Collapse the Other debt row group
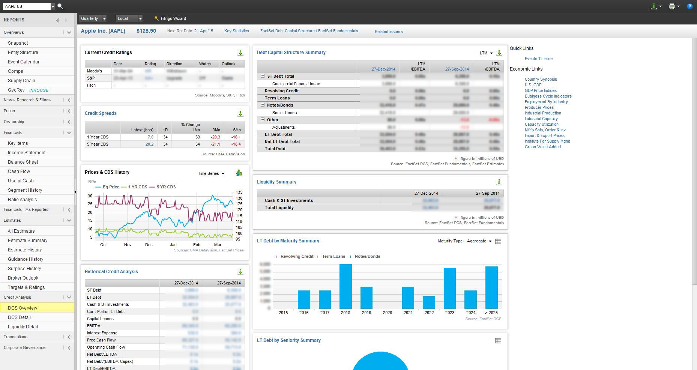The width and height of the screenshot is (697, 370). [x=263, y=120]
